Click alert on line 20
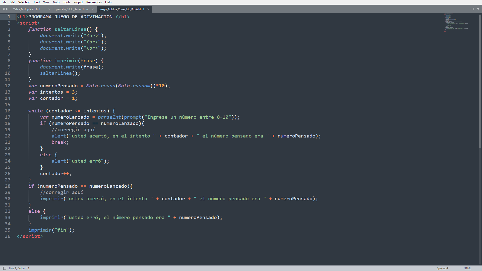The image size is (482, 271). point(59,136)
